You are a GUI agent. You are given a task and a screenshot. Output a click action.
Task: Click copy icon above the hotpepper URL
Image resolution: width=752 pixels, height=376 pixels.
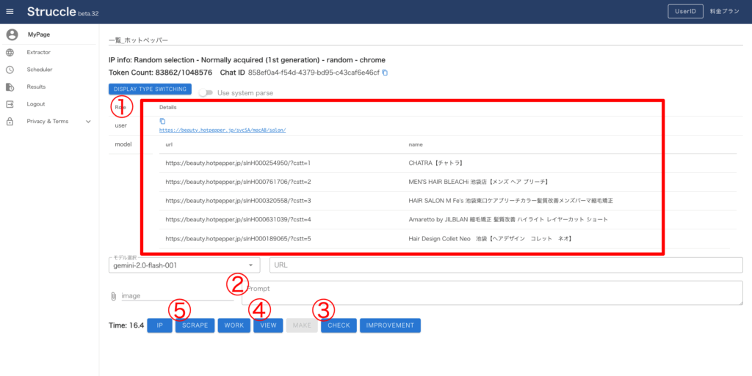(163, 121)
